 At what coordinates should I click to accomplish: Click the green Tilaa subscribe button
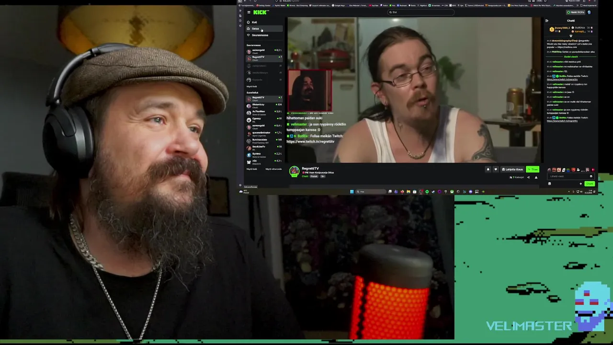pos(533,169)
